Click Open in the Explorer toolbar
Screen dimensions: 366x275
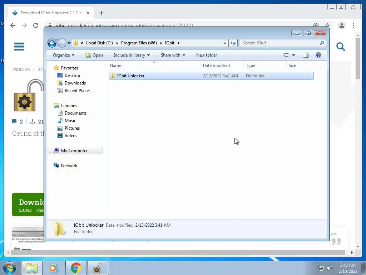tap(94, 55)
